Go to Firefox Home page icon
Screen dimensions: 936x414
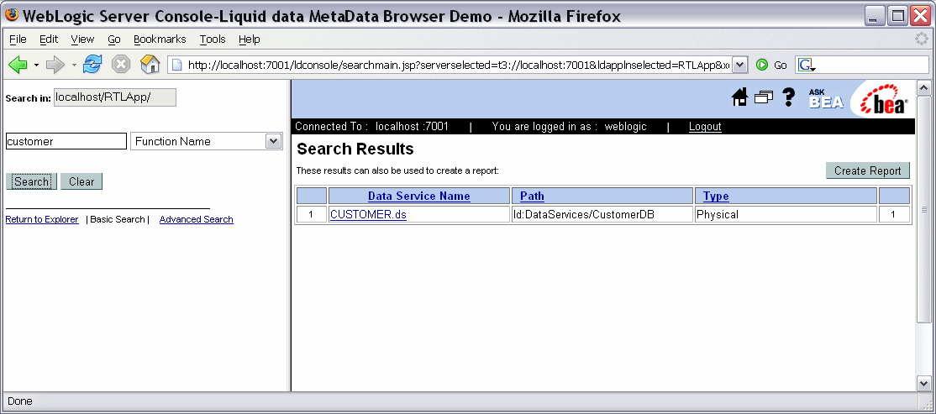click(x=150, y=65)
